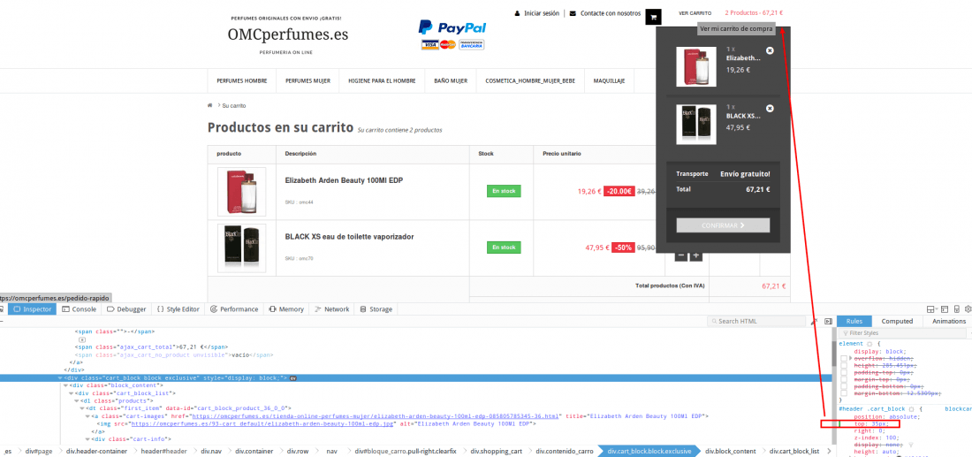Open HIGIENE PARA EL HOMBRE menu

(x=382, y=80)
